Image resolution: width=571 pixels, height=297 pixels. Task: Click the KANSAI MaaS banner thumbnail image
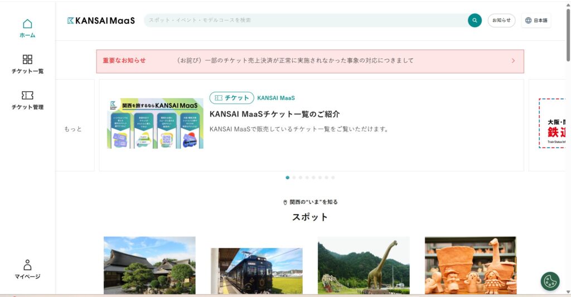click(x=155, y=123)
